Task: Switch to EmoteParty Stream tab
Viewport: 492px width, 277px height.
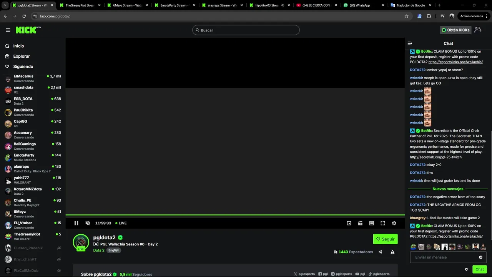Action: 175,5
